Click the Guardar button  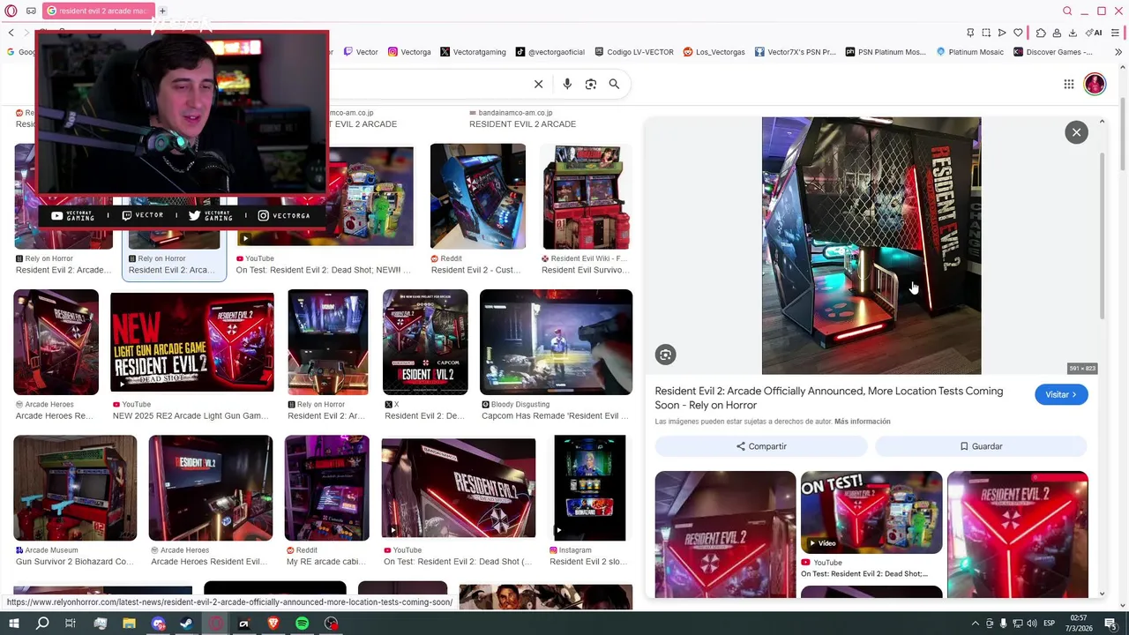coord(981,446)
